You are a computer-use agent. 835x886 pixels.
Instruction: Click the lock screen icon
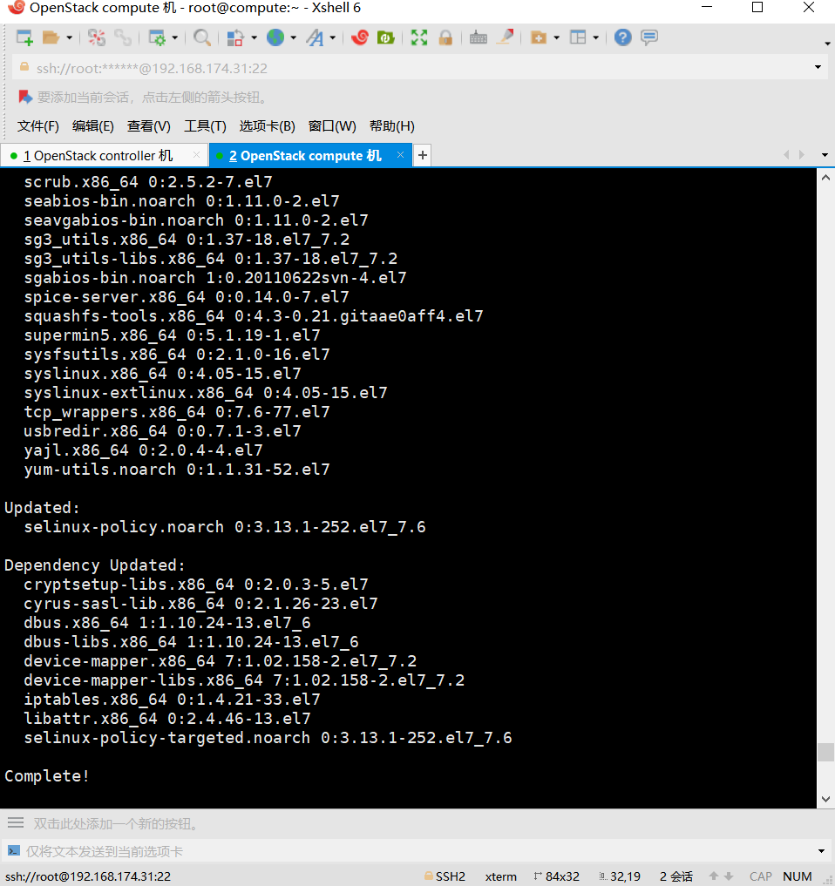click(x=444, y=37)
